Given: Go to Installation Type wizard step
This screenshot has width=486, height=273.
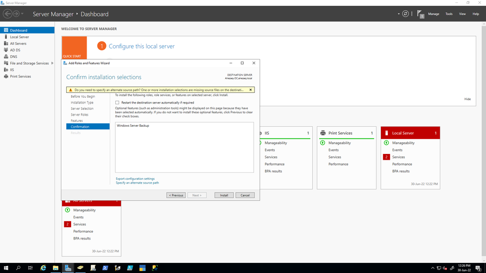Looking at the screenshot, I should (82, 102).
